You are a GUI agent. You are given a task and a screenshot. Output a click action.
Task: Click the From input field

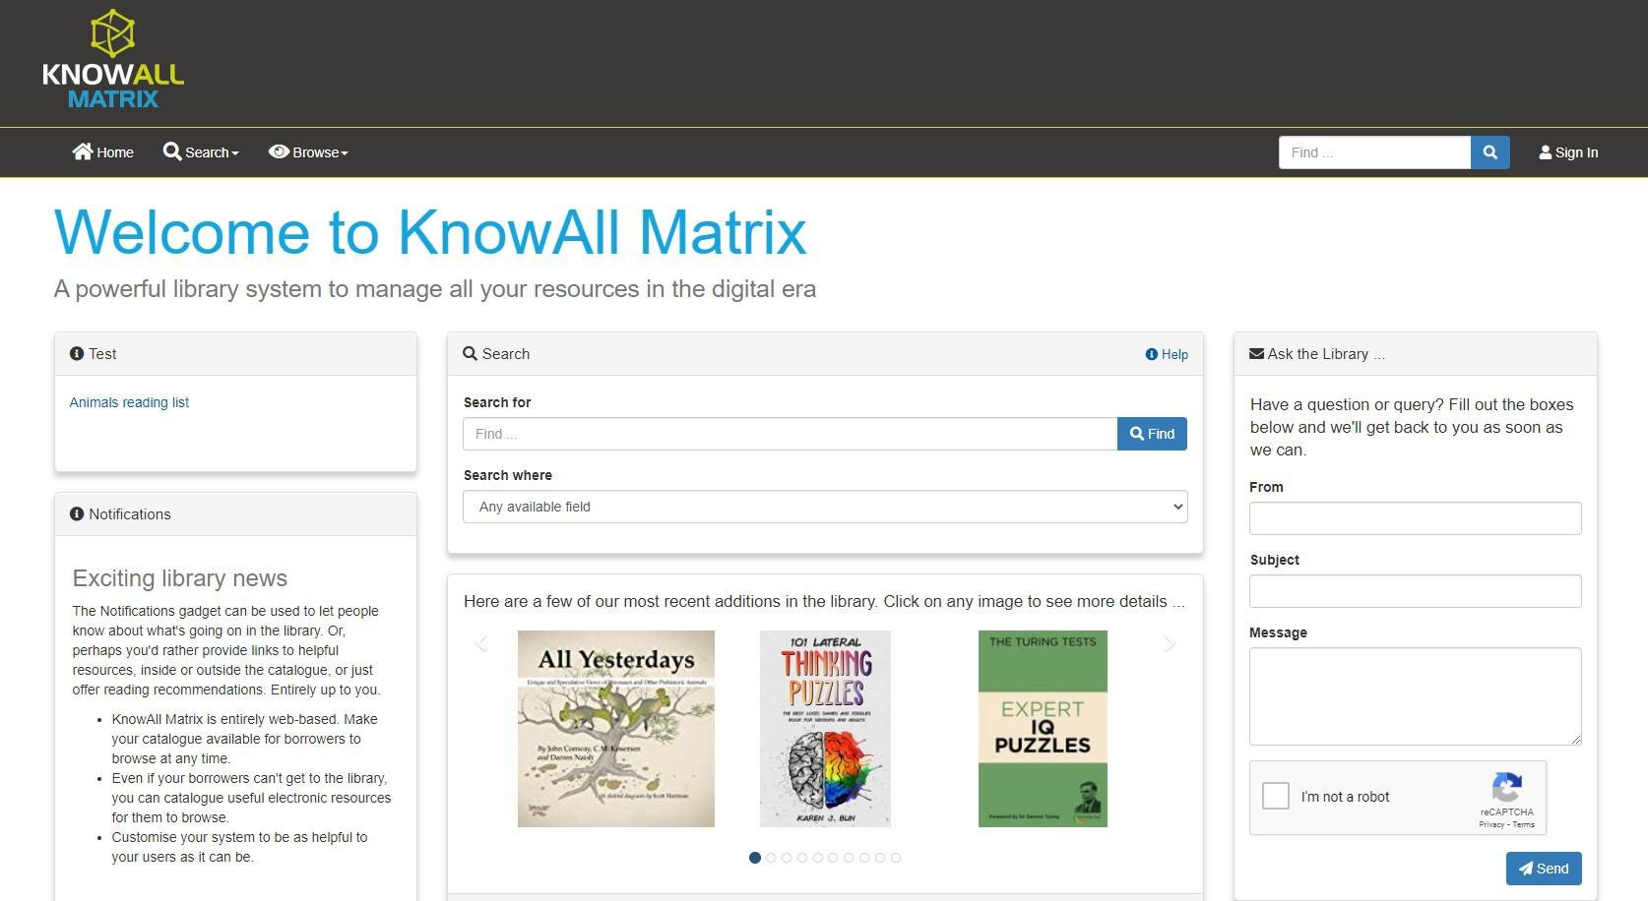click(x=1416, y=518)
